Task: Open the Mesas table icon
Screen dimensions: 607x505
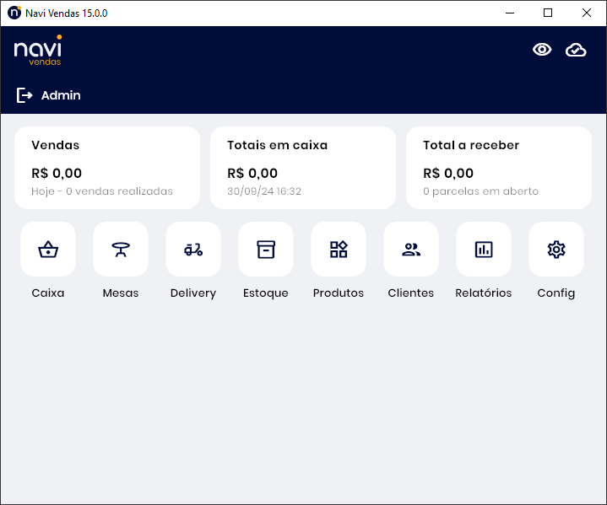Action: 121,250
